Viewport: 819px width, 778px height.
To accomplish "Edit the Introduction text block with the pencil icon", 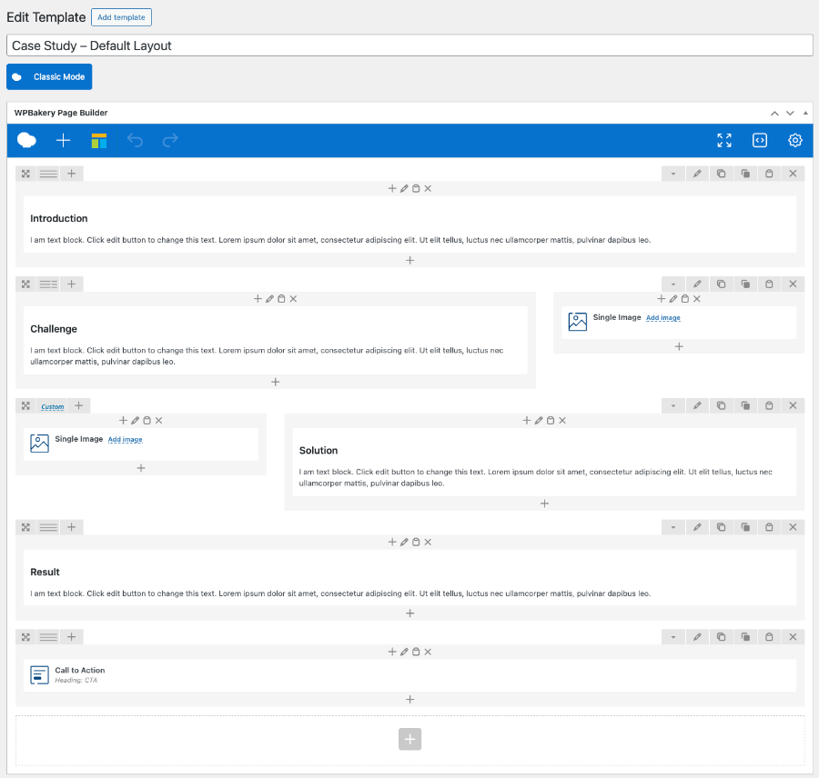I will 404,188.
